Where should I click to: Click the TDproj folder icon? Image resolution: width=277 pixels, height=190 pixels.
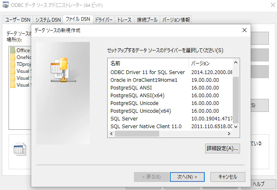tap(13, 64)
